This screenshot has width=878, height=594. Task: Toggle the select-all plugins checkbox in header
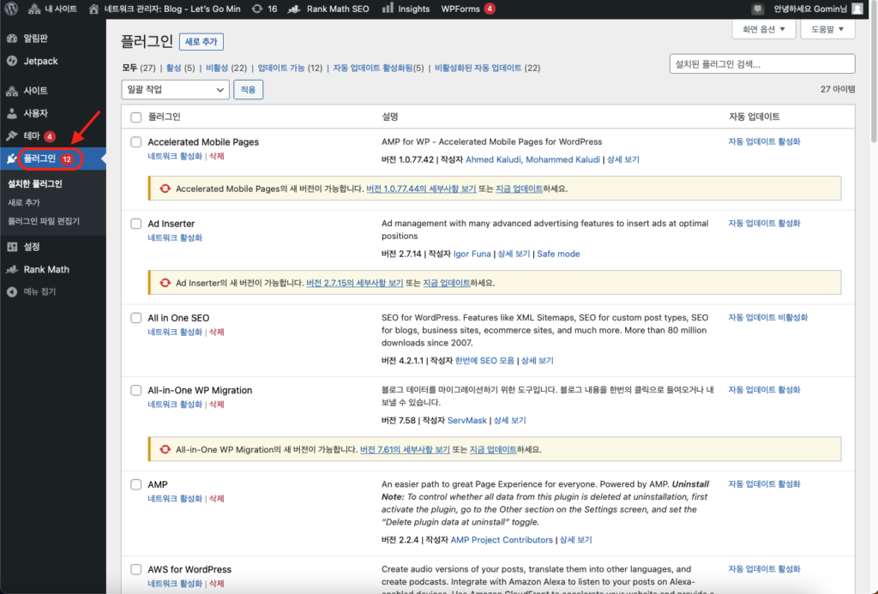point(136,117)
